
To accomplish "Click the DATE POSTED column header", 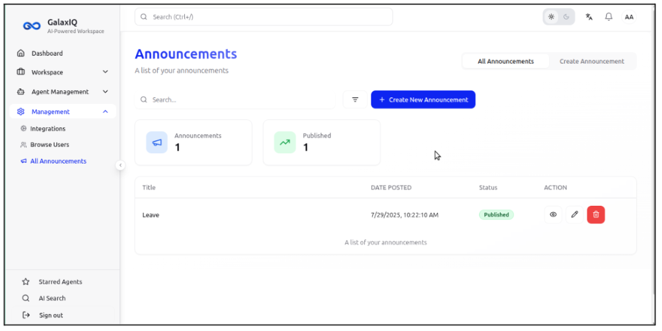I will coord(391,188).
